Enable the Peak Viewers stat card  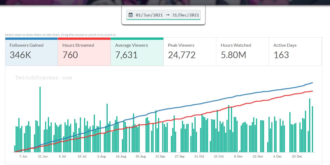[190, 51]
